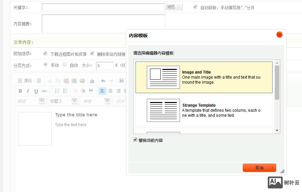Uncheck 替换当前内容 checkbox
The width and height of the screenshot is (302, 192).
click(x=135, y=140)
